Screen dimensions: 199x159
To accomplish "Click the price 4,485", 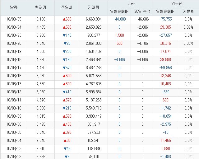I will coord(41,27).
